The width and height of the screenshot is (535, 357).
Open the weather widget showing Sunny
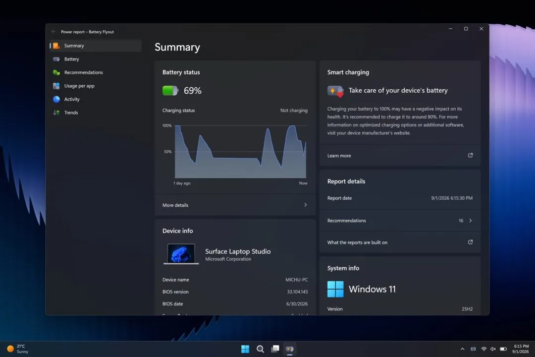18,349
